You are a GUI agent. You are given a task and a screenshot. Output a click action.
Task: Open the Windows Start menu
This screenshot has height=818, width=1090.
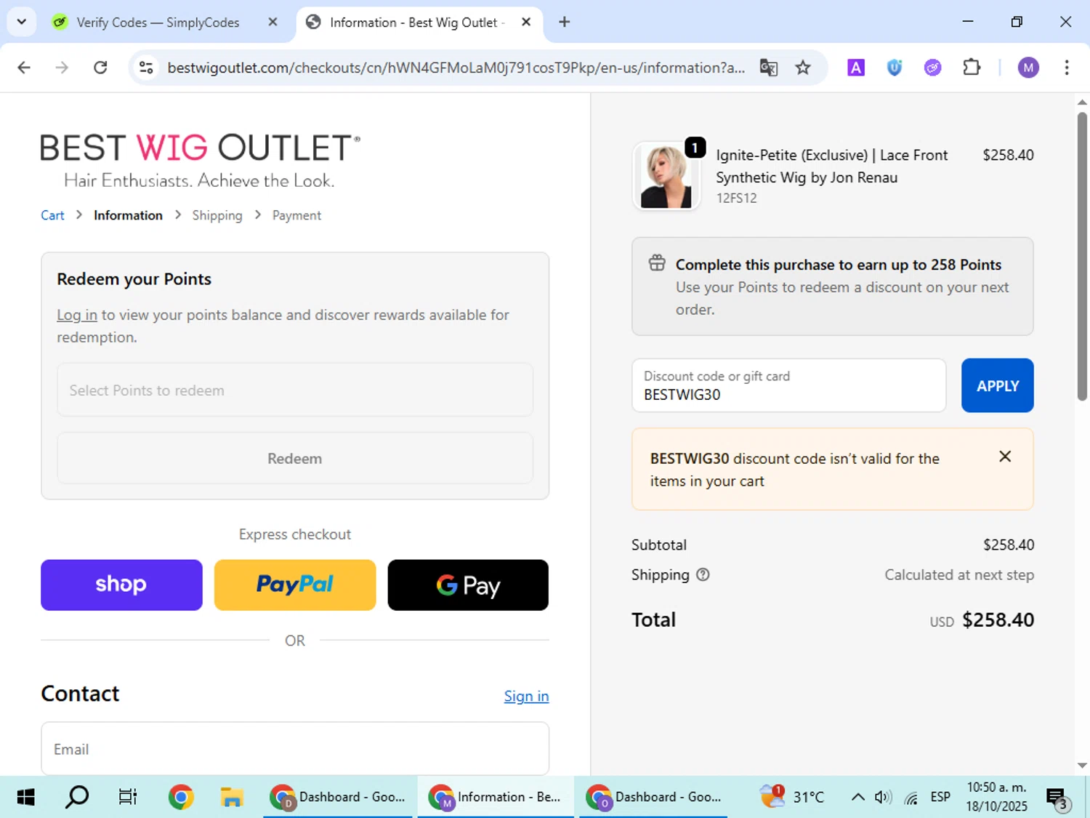tap(25, 797)
